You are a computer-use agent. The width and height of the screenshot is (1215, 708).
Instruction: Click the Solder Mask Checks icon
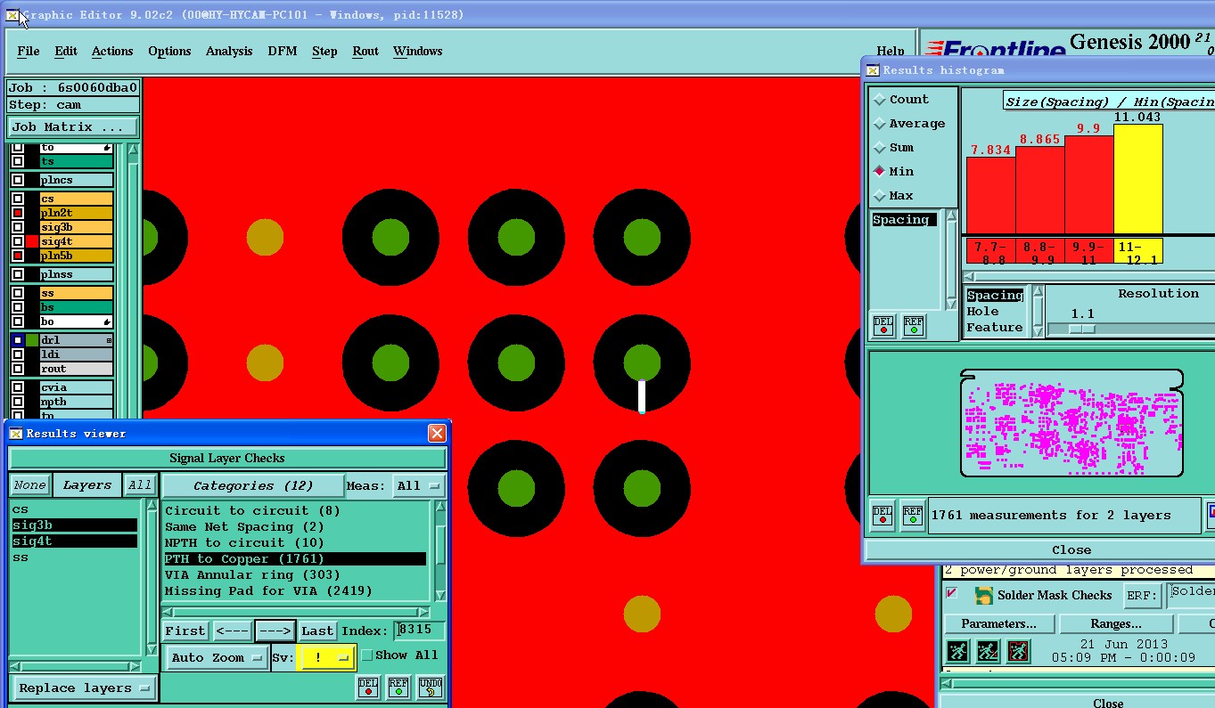(x=983, y=595)
